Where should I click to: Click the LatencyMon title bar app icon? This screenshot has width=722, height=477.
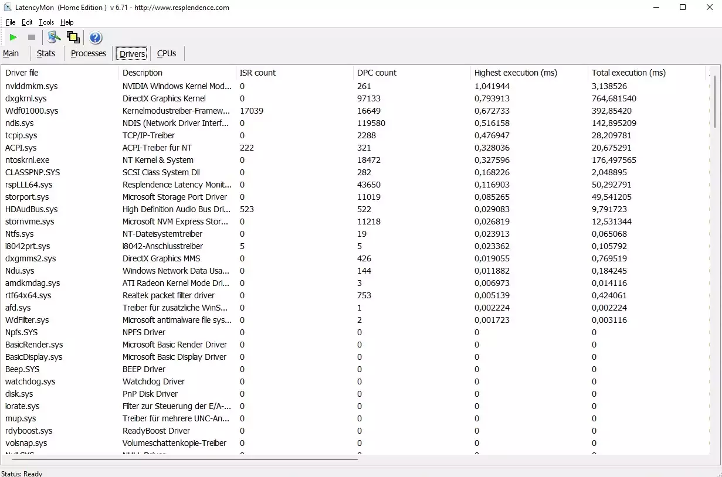coord(7,8)
